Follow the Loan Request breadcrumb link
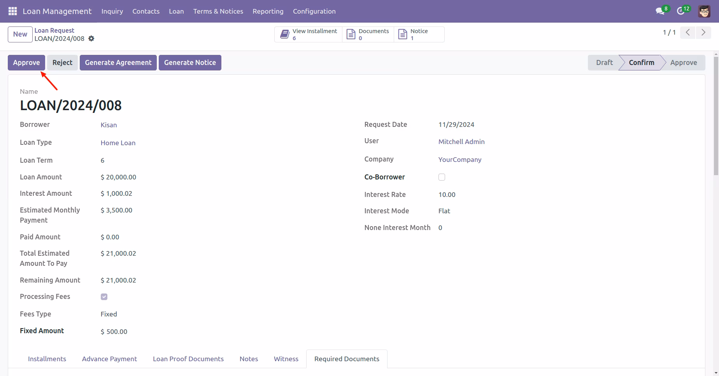Screen dimensions: 719x376 pos(54,30)
